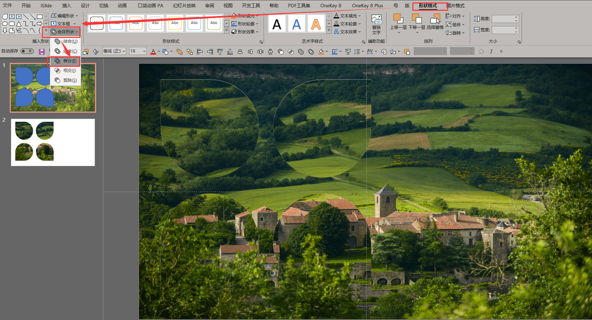The image size is (592, 320).
Task: Select the down arrow shape in gallery
Action: (x=5, y=31)
